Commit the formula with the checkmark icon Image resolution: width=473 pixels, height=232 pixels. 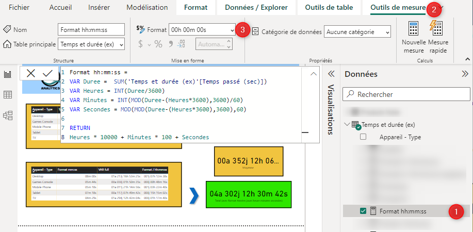pyautogui.click(x=47, y=73)
